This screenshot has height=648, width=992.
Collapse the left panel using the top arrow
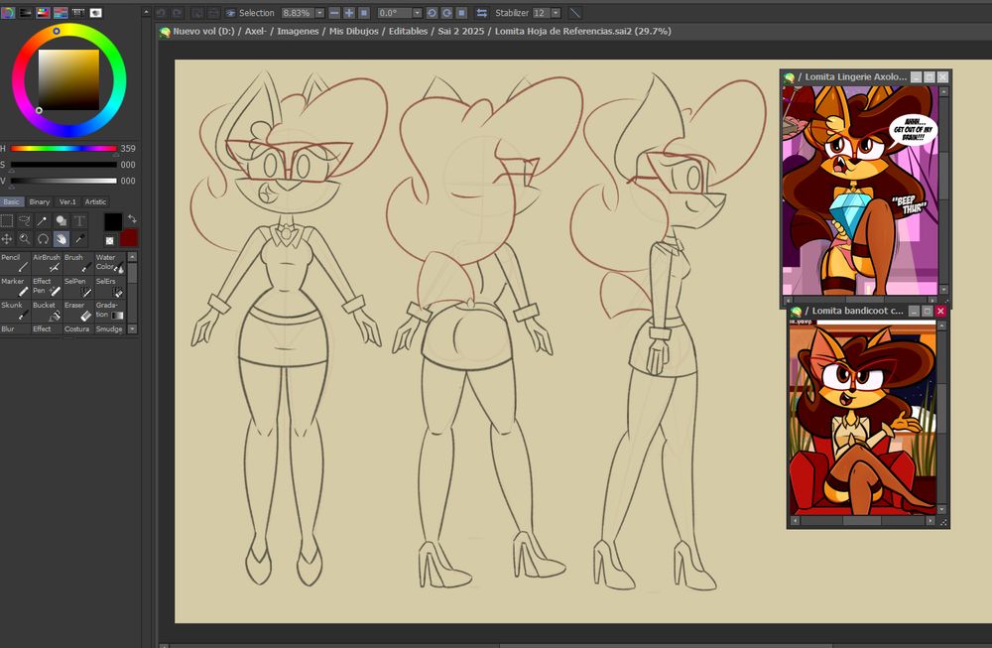(146, 12)
